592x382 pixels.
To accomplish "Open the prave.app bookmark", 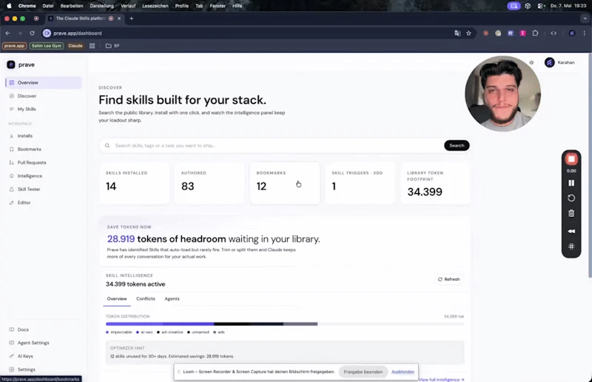I will 14,46.
